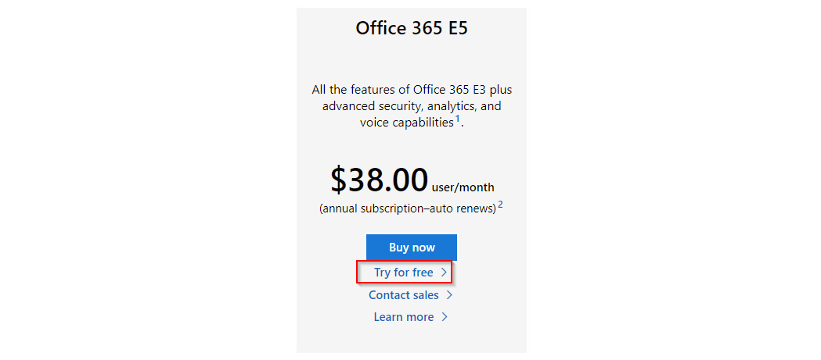
Task: Click the blue Buy now button
Action: [412, 247]
